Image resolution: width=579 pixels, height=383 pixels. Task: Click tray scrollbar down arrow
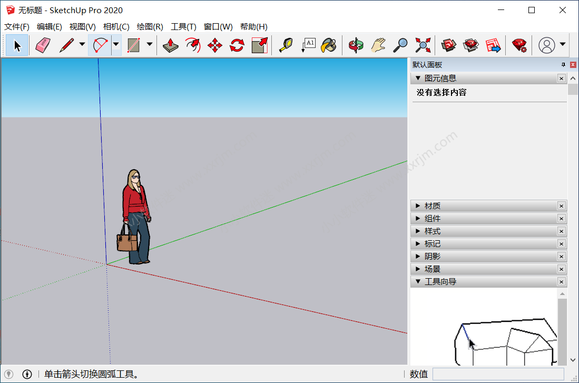coord(573,360)
